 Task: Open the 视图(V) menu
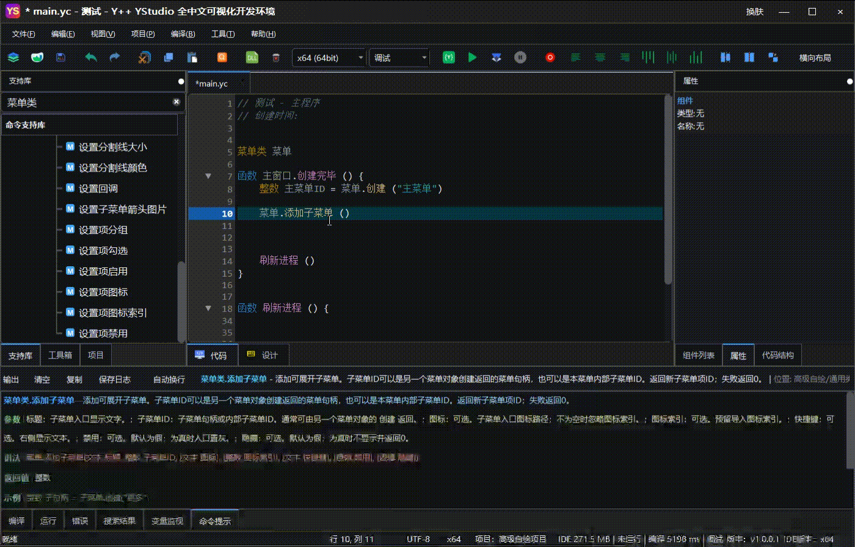(103, 34)
